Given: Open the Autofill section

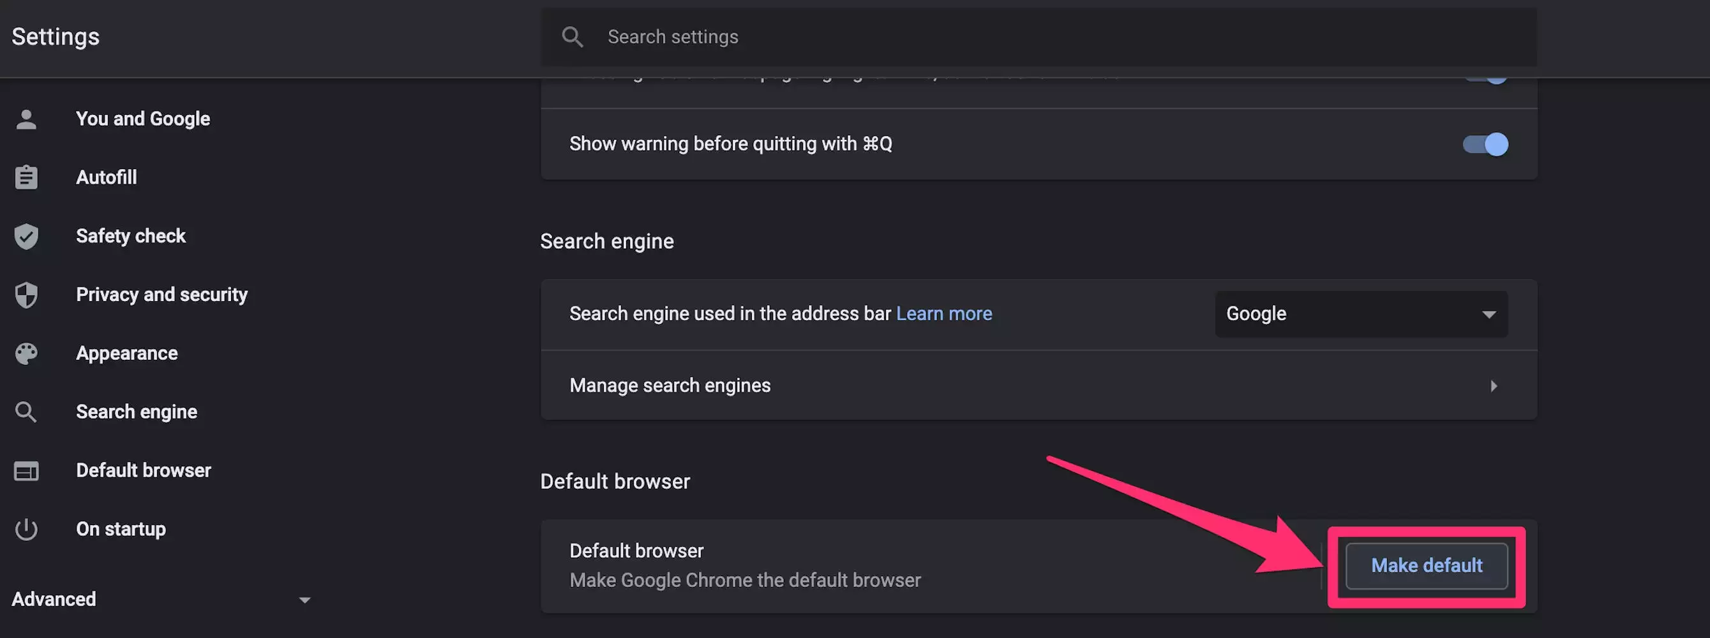Looking at the screenshot, I should [x=106, y=177].
